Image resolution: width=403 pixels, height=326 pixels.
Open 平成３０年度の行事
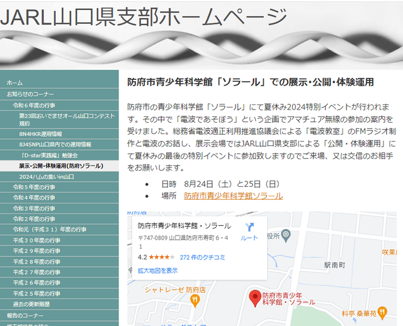pyautogui.click(x=59, y=240)
